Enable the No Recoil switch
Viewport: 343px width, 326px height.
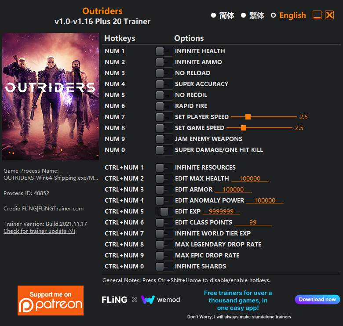point(164,95)
